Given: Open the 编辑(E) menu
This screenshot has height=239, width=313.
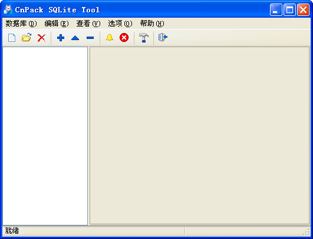Looking at the screenshot, I should [x=57, y=24].
